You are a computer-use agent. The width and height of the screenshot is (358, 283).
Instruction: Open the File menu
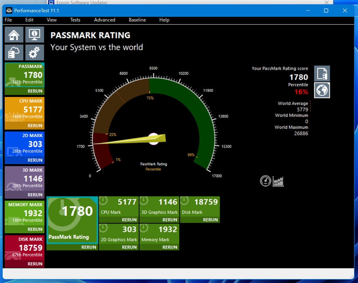[x=8, y=20]
